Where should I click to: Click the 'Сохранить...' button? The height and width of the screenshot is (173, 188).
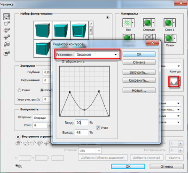139,80
